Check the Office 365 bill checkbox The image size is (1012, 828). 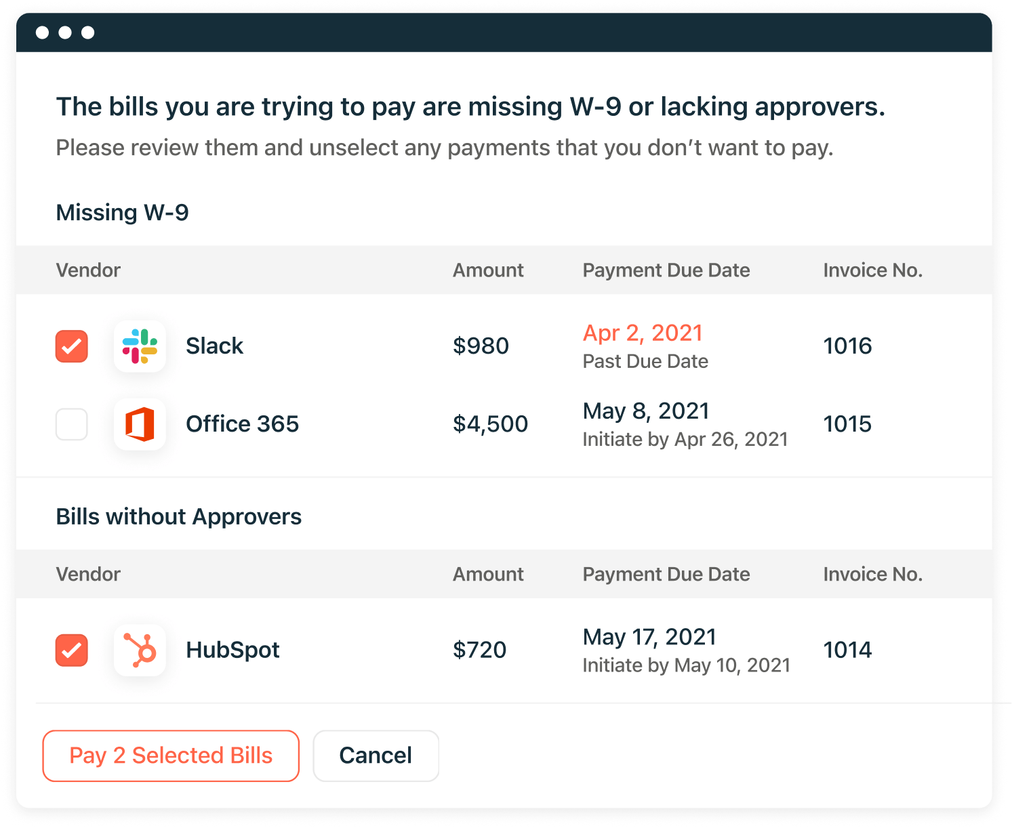point(72,424)
